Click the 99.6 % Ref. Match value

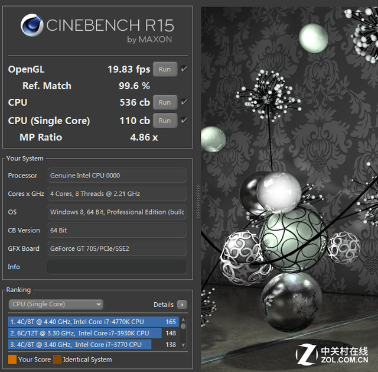[134, 86]
